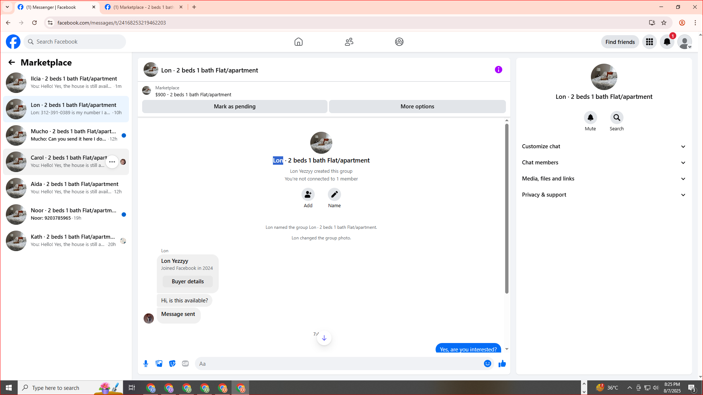Image resolution: width=703 pixels, height=395 pixels.
Task: Switch to the Marketplace browser tab
Action: [x=144, y=7]
